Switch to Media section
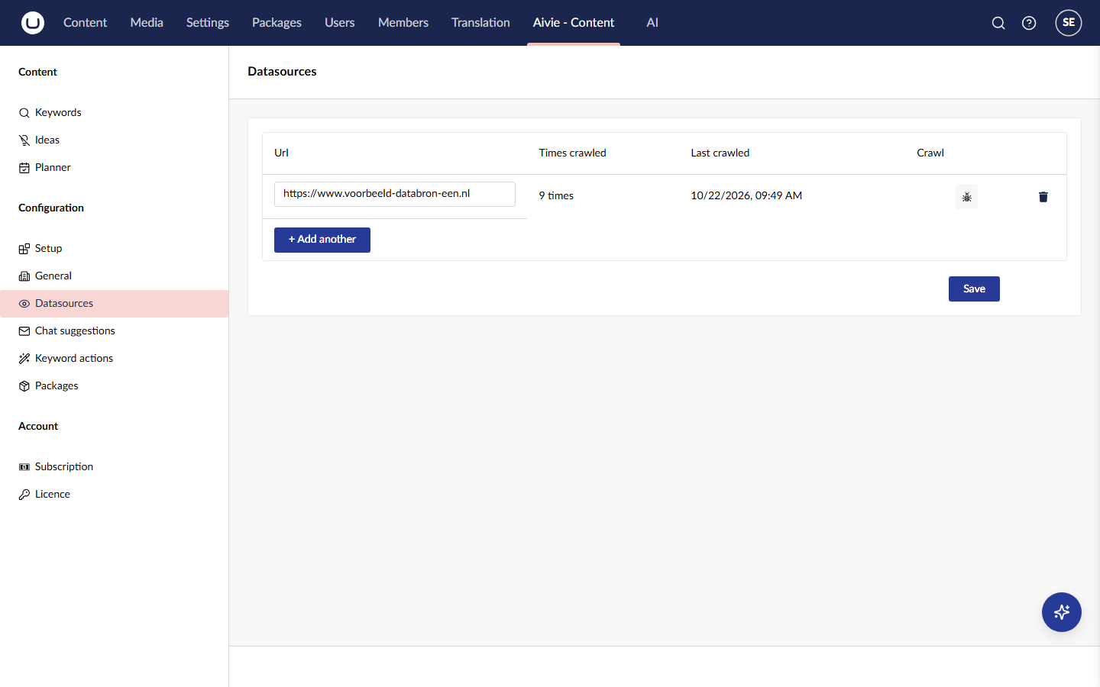This screenshot has width=1100, height=687. pos(147,23)
